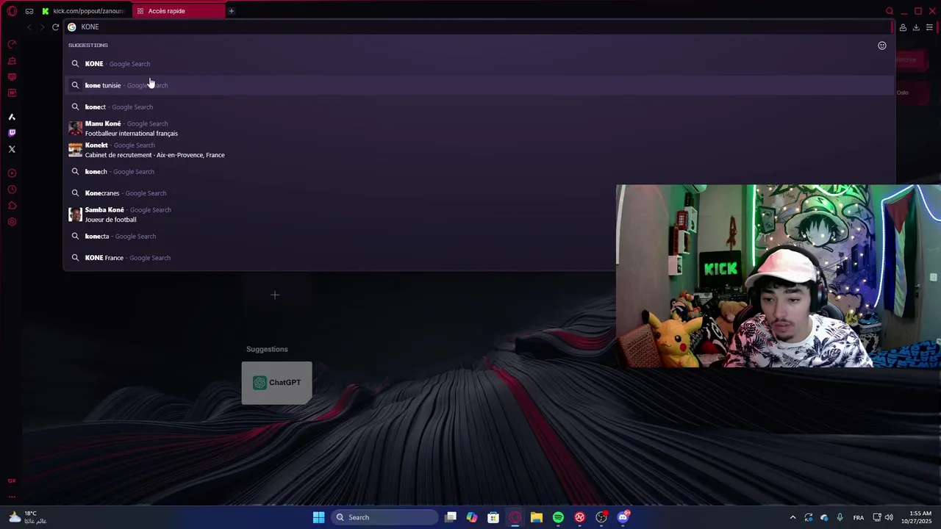Screen dimensions: 941x529
Task: Show hidden system tray icons
Action: (792, 517)
